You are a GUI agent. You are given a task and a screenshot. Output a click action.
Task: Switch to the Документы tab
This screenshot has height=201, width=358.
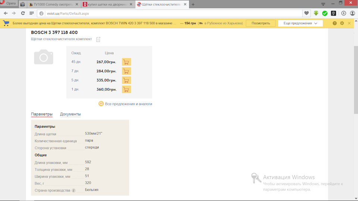(70, 114)
